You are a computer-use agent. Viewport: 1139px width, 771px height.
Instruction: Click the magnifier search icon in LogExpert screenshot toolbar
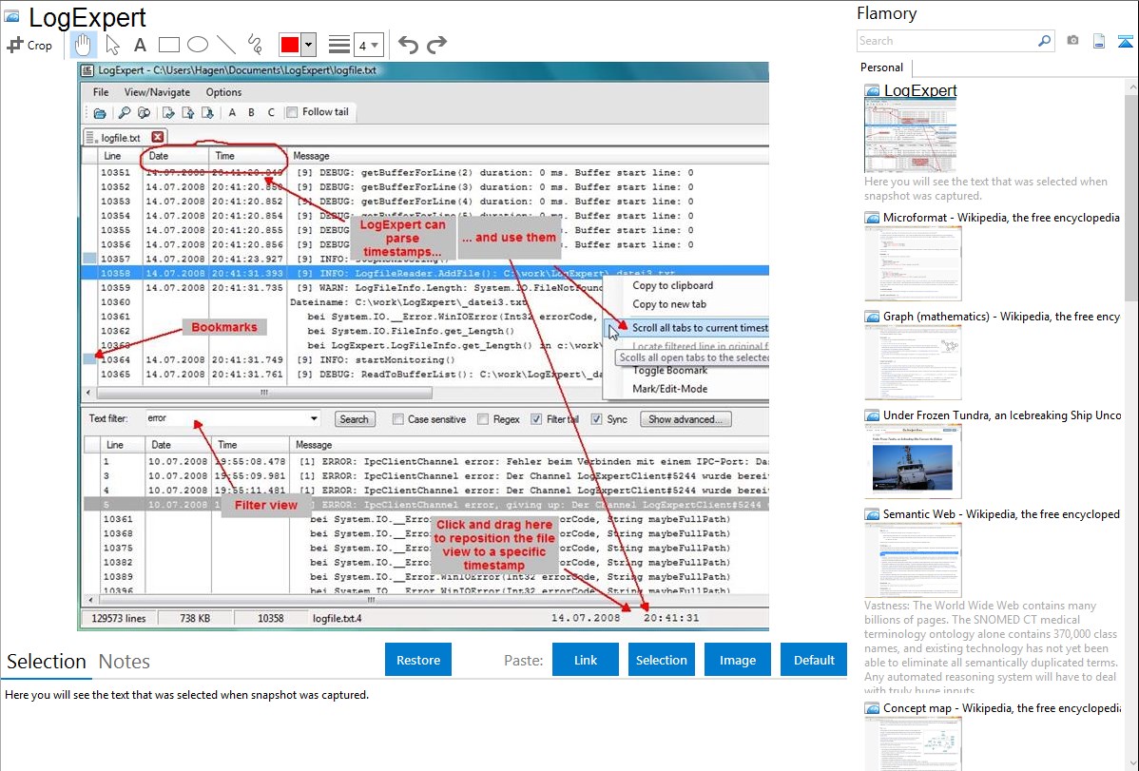(125, 112)
